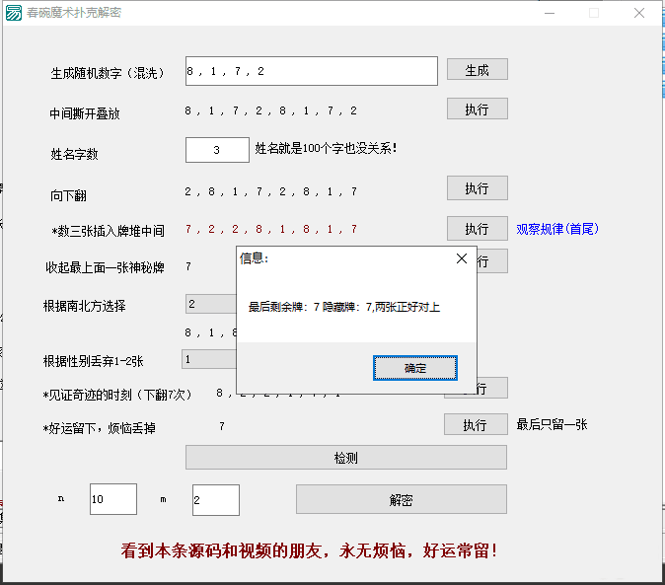Expand the 根据性别丢弃 dropdown showing 1
The image size is (665, 585).
point(208,360)
